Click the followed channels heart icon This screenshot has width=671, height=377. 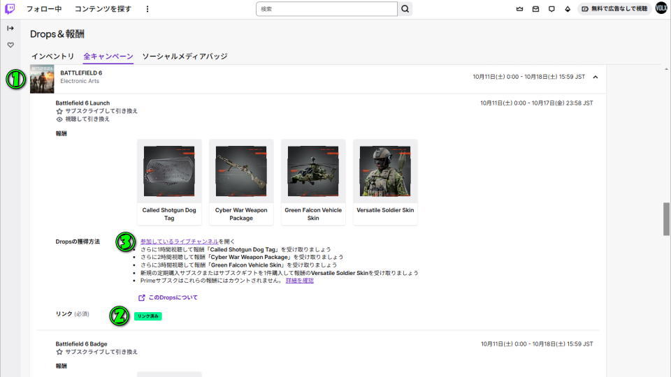[10, 45]
